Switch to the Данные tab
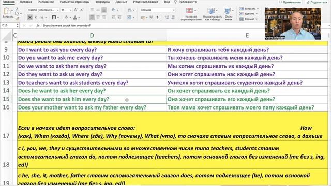This screenshot has height=186, width=331. coord(122,2)
